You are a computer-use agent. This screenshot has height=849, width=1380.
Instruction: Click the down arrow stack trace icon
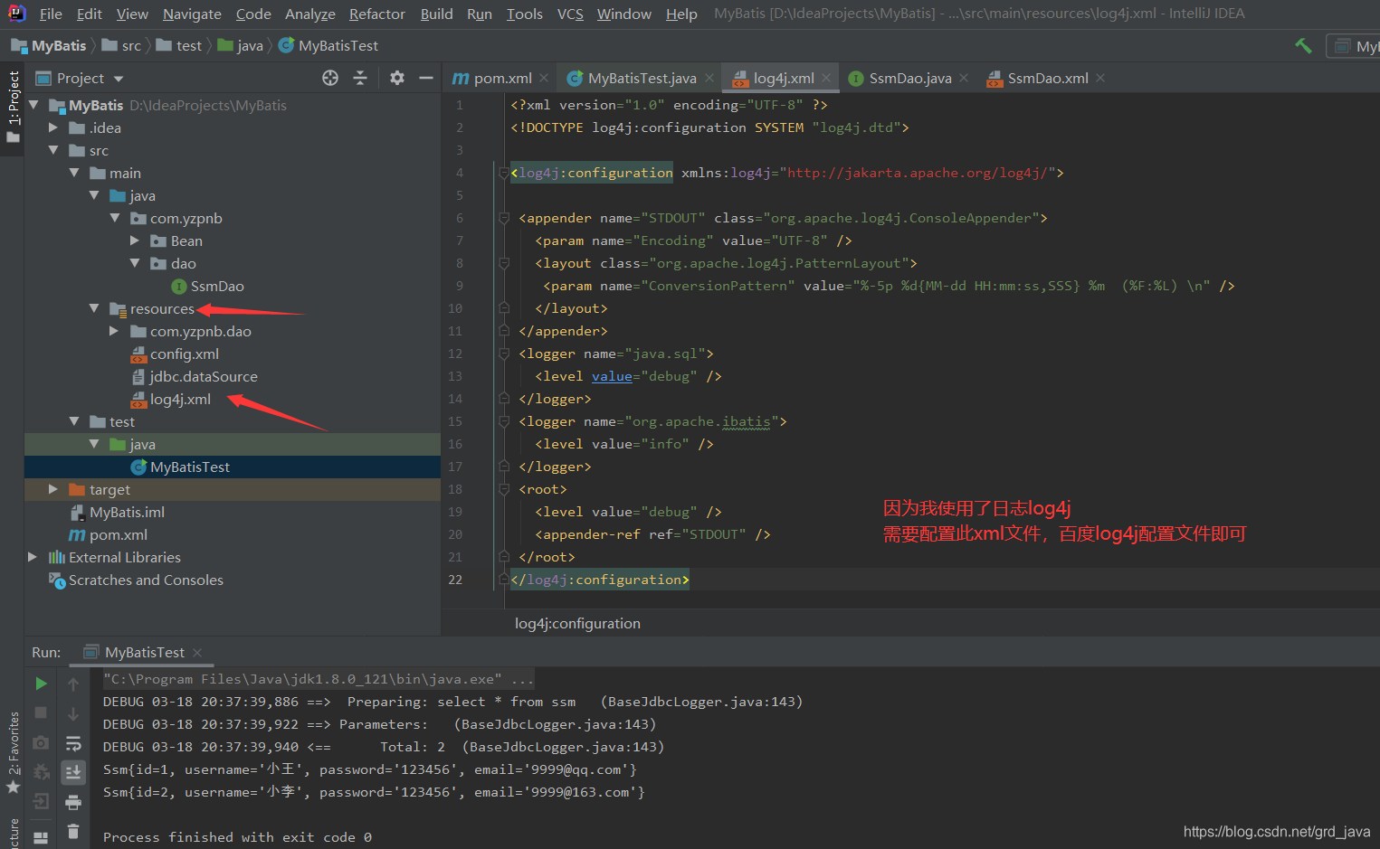click(73, 713)
